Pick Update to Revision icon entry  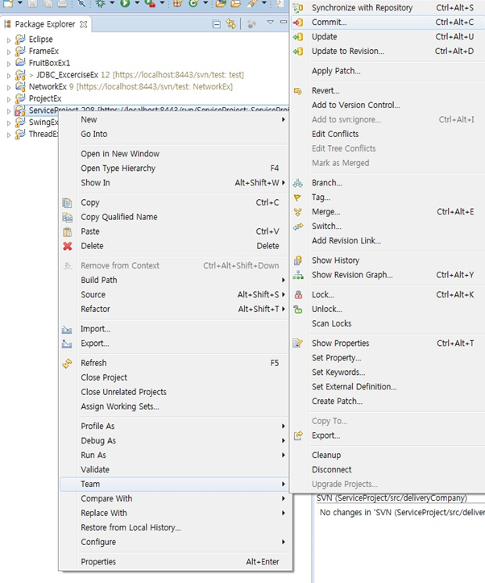pyautogui.click(x=298, y=52)
